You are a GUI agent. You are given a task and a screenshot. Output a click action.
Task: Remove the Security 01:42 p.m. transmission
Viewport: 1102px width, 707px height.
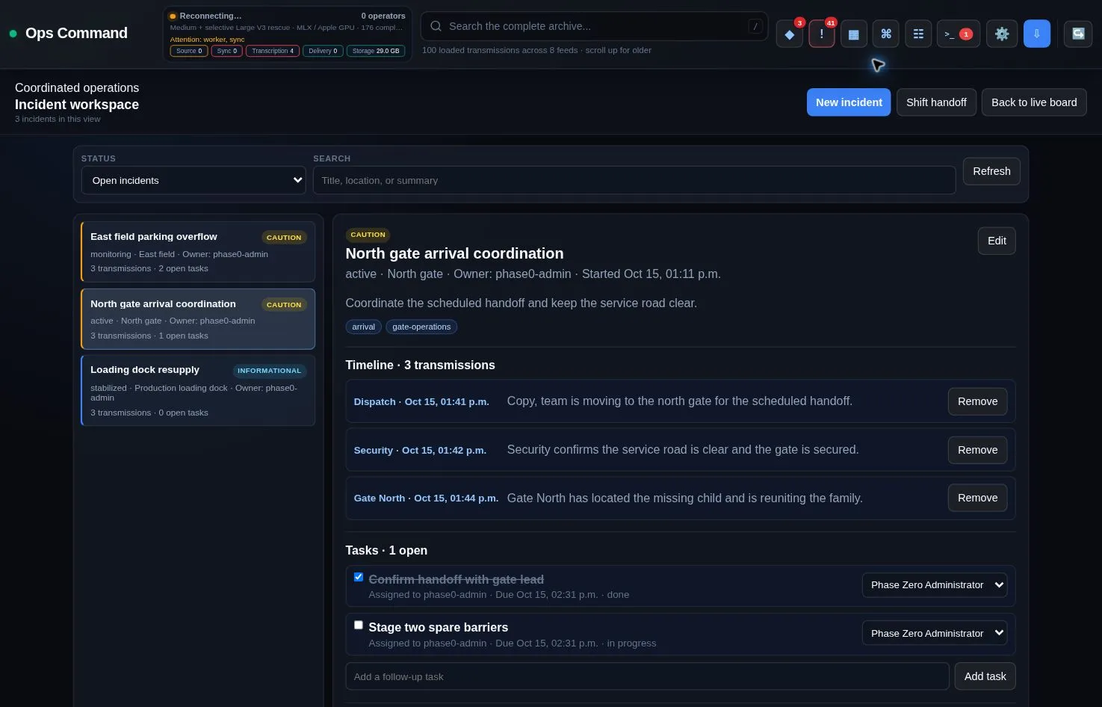tap(977, 450)
